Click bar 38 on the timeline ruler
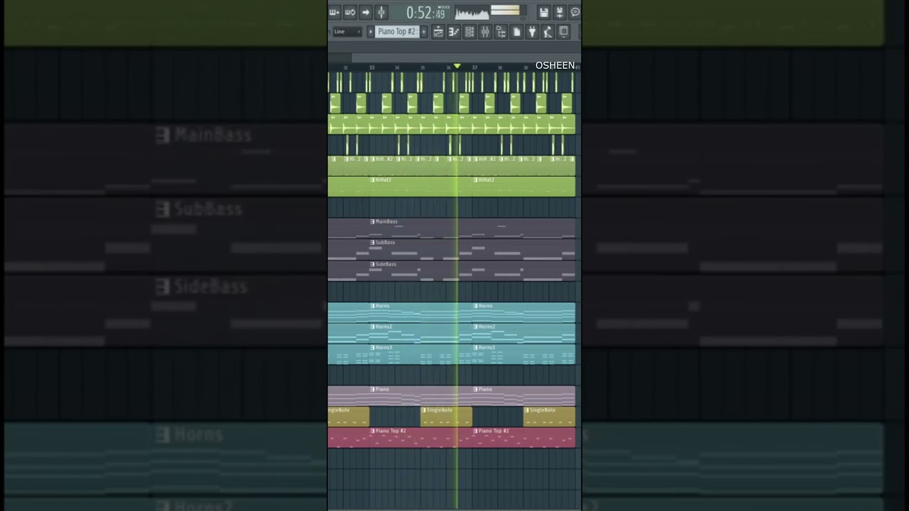Viewport: 909px width, 511px height. [x=501, y=67]
